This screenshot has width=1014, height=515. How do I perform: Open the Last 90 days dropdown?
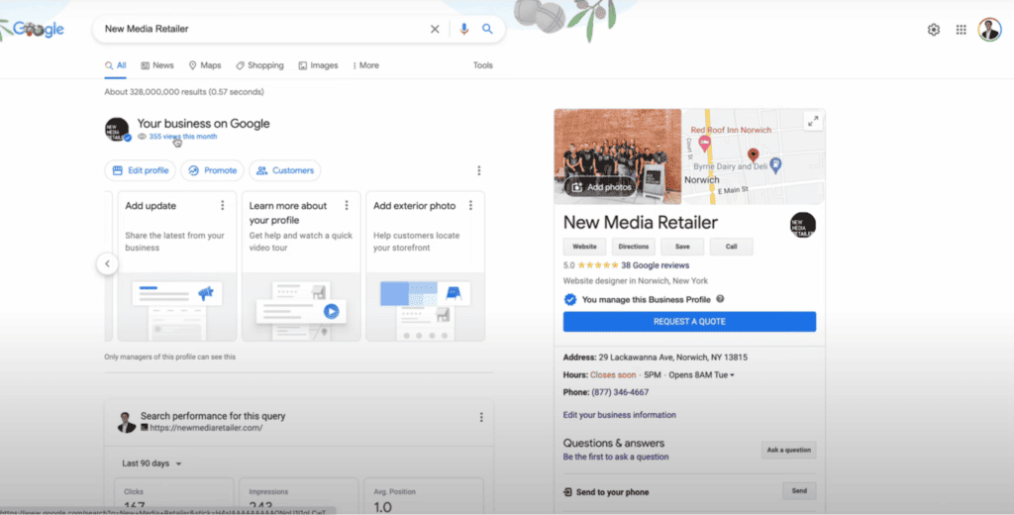coord(152,463)
